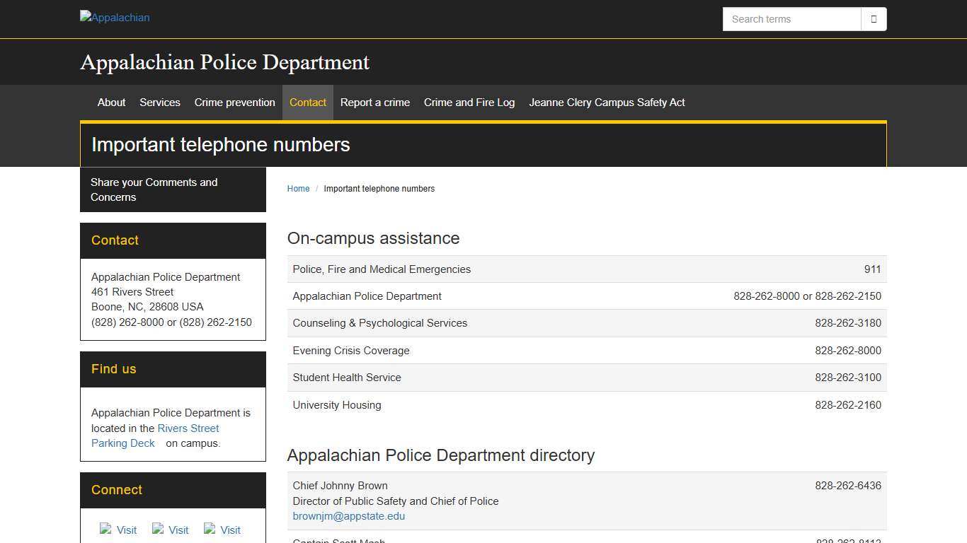
Task: Click the Appalachian Police Department title
Action: pos(224,62)
